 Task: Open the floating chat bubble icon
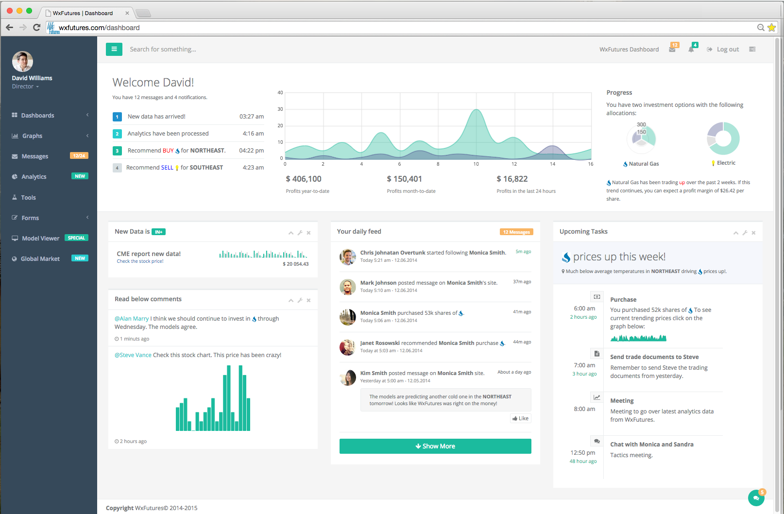[x=756, y=498]
